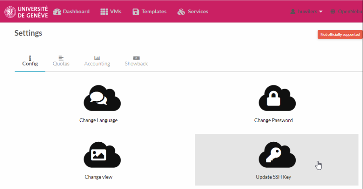Switch to the Quotas tab
Screen dimensions: 363x189
tap(61, 61)
